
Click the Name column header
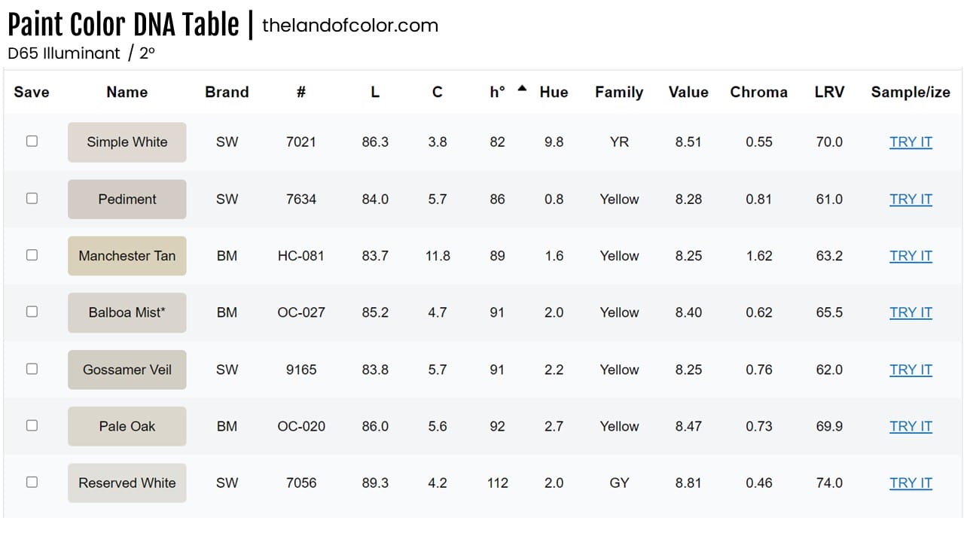(x=127, y=93)
